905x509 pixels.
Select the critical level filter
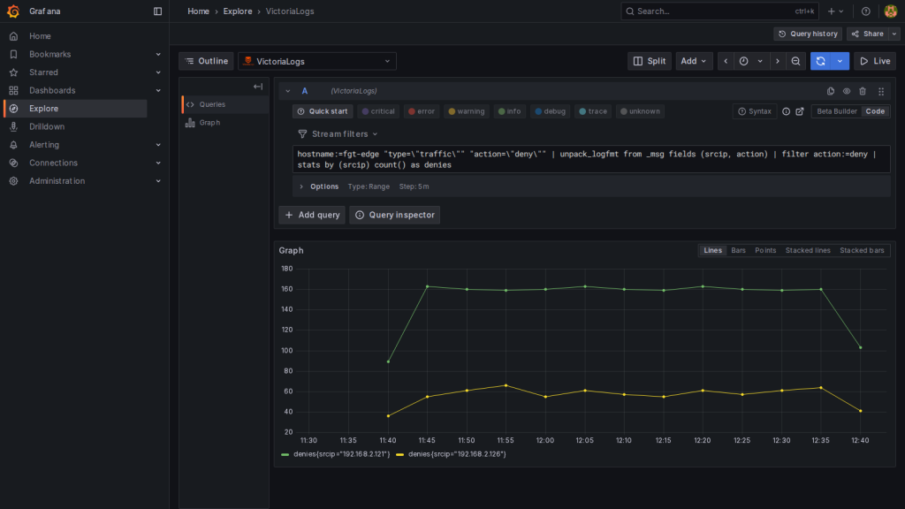tap(378, 111)
